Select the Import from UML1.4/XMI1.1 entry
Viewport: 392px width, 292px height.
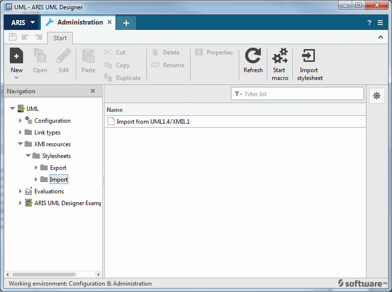[235, 121]
